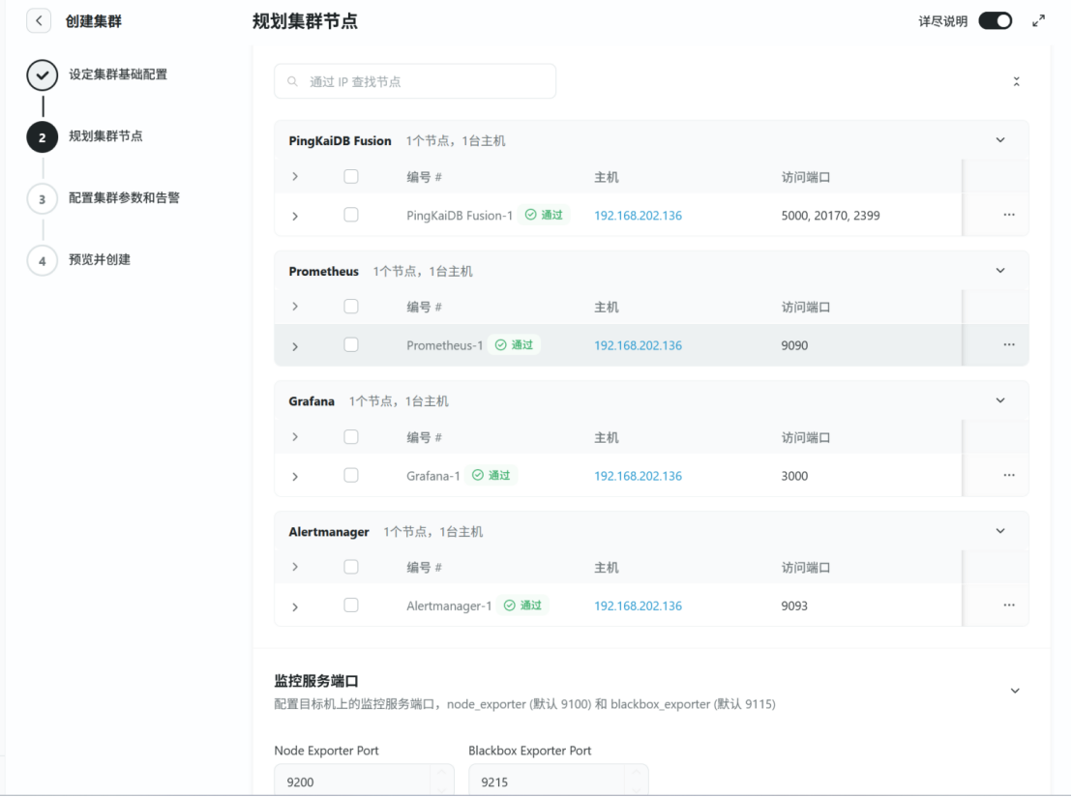Select all nodes in the Grafana header checkbox
This screenshot has height=797, width=1072.
pyautogui.click(x=351, y=437)
